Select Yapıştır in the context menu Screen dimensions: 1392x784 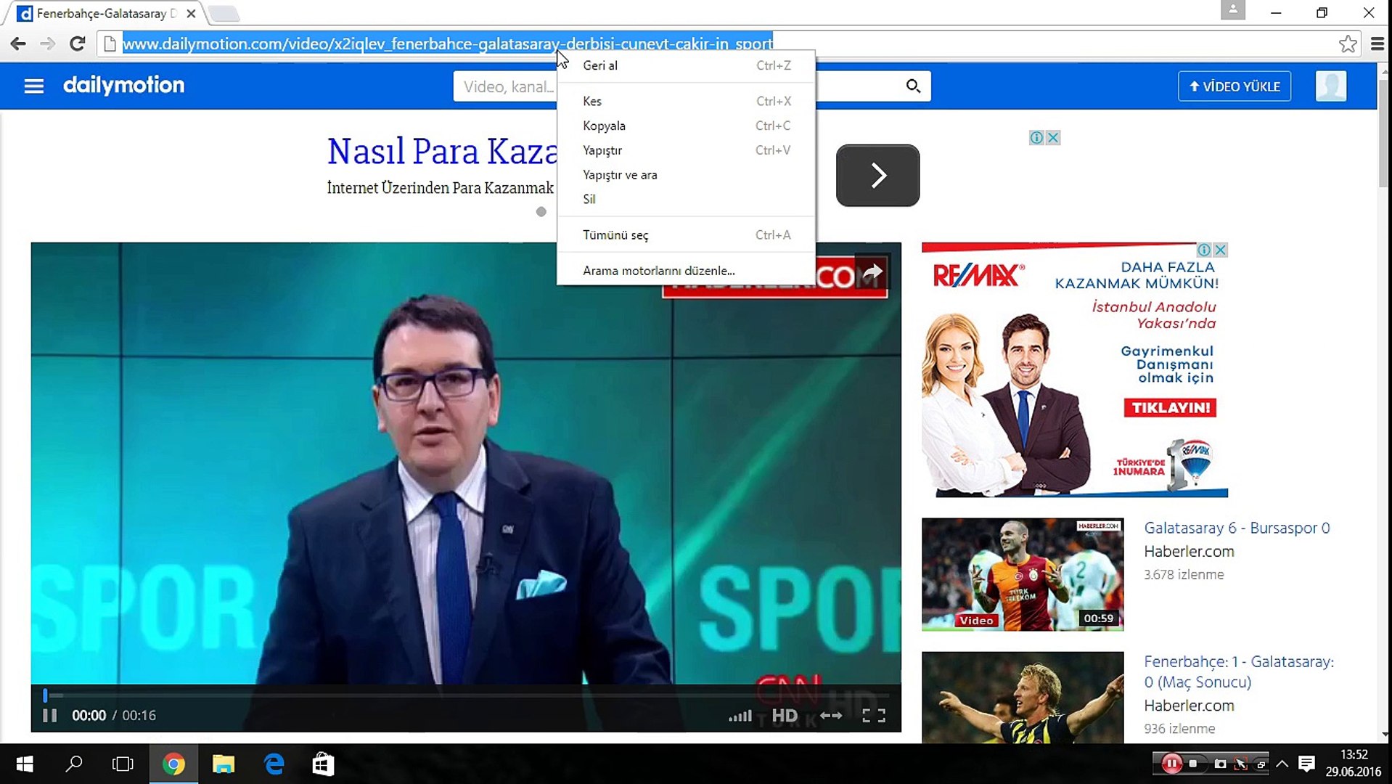coord(687,150)
